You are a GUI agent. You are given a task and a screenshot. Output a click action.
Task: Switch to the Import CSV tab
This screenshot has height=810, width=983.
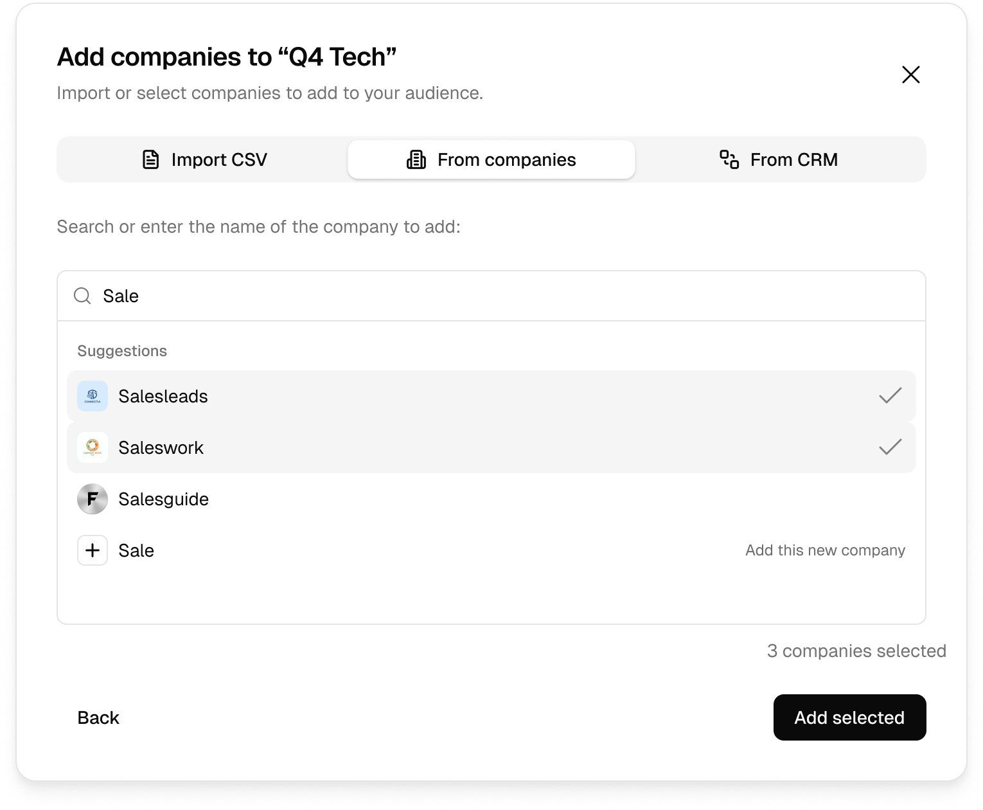point(204,159)
